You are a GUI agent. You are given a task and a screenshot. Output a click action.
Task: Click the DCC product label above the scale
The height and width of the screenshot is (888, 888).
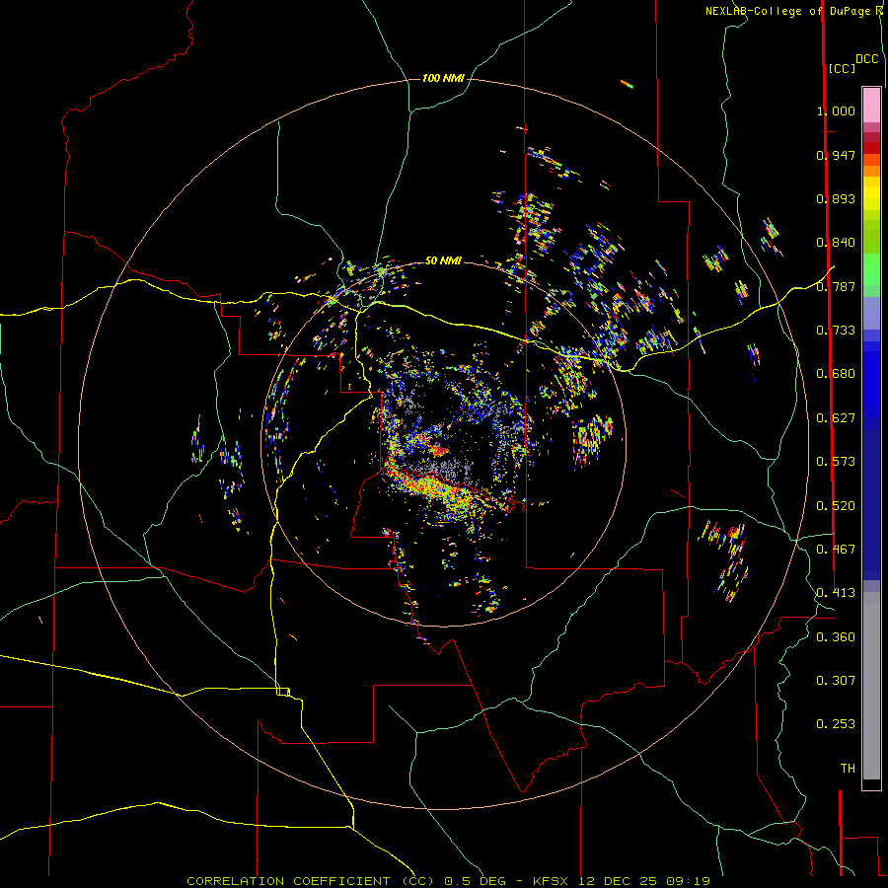tap(867, 59)
